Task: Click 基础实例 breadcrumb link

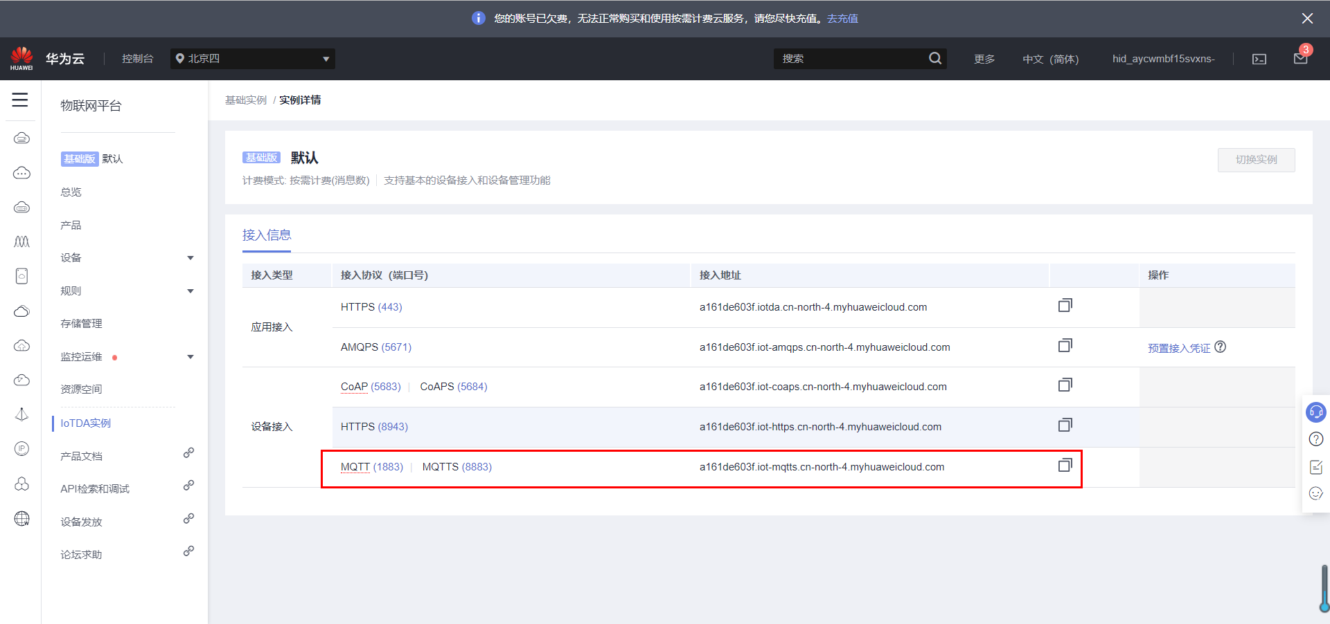Action: (246, 100)
